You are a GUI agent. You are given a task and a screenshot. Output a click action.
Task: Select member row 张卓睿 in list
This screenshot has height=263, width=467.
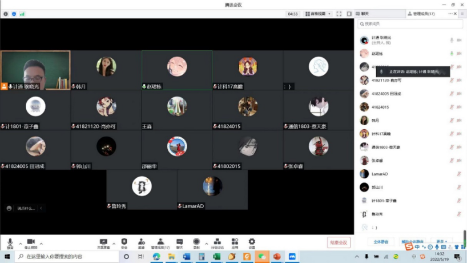410,161
